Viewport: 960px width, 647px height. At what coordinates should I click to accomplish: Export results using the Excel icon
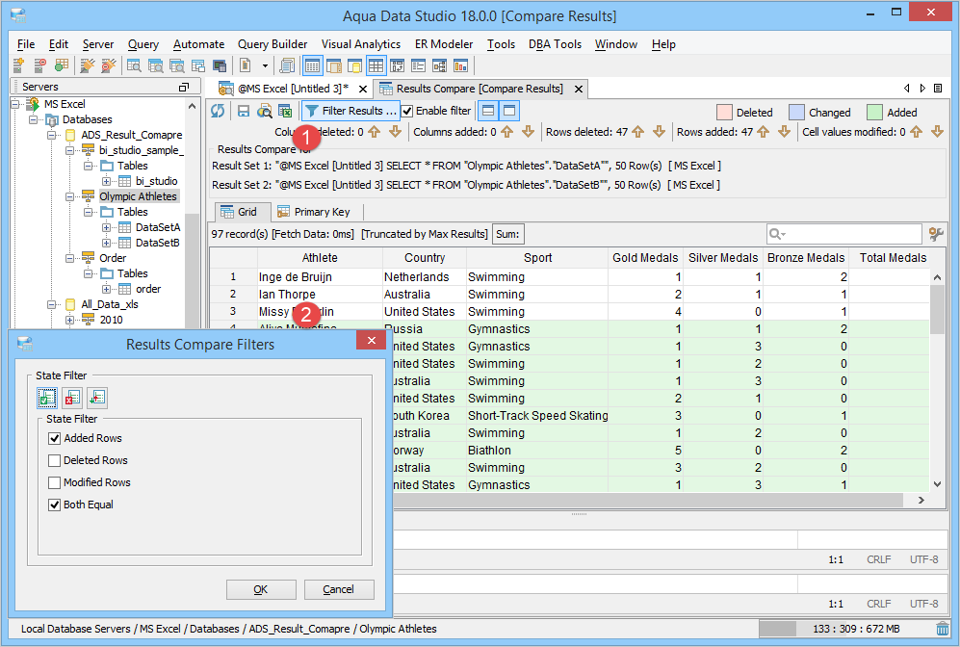[284, 112]
